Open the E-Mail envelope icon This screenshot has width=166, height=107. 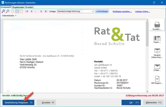157,67
